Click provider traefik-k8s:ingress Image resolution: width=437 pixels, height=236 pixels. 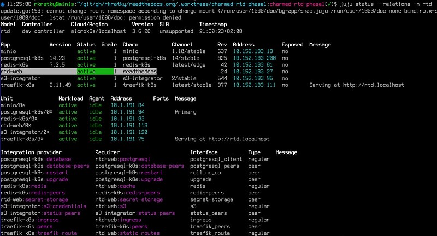tap(29, 220)
